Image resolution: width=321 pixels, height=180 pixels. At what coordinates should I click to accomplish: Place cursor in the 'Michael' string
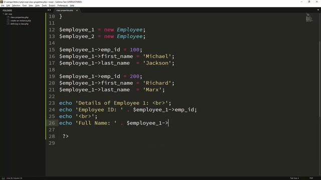[157, 56]
